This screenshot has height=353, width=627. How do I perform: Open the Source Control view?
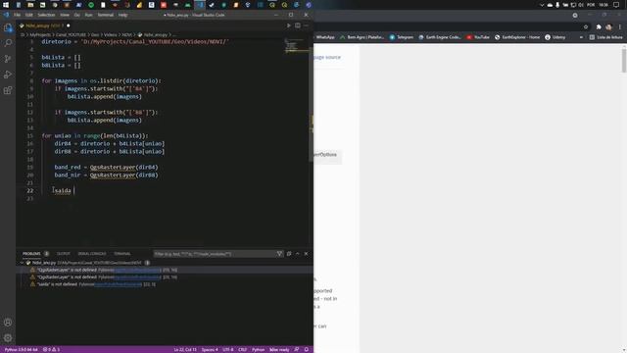coord(8,59)
